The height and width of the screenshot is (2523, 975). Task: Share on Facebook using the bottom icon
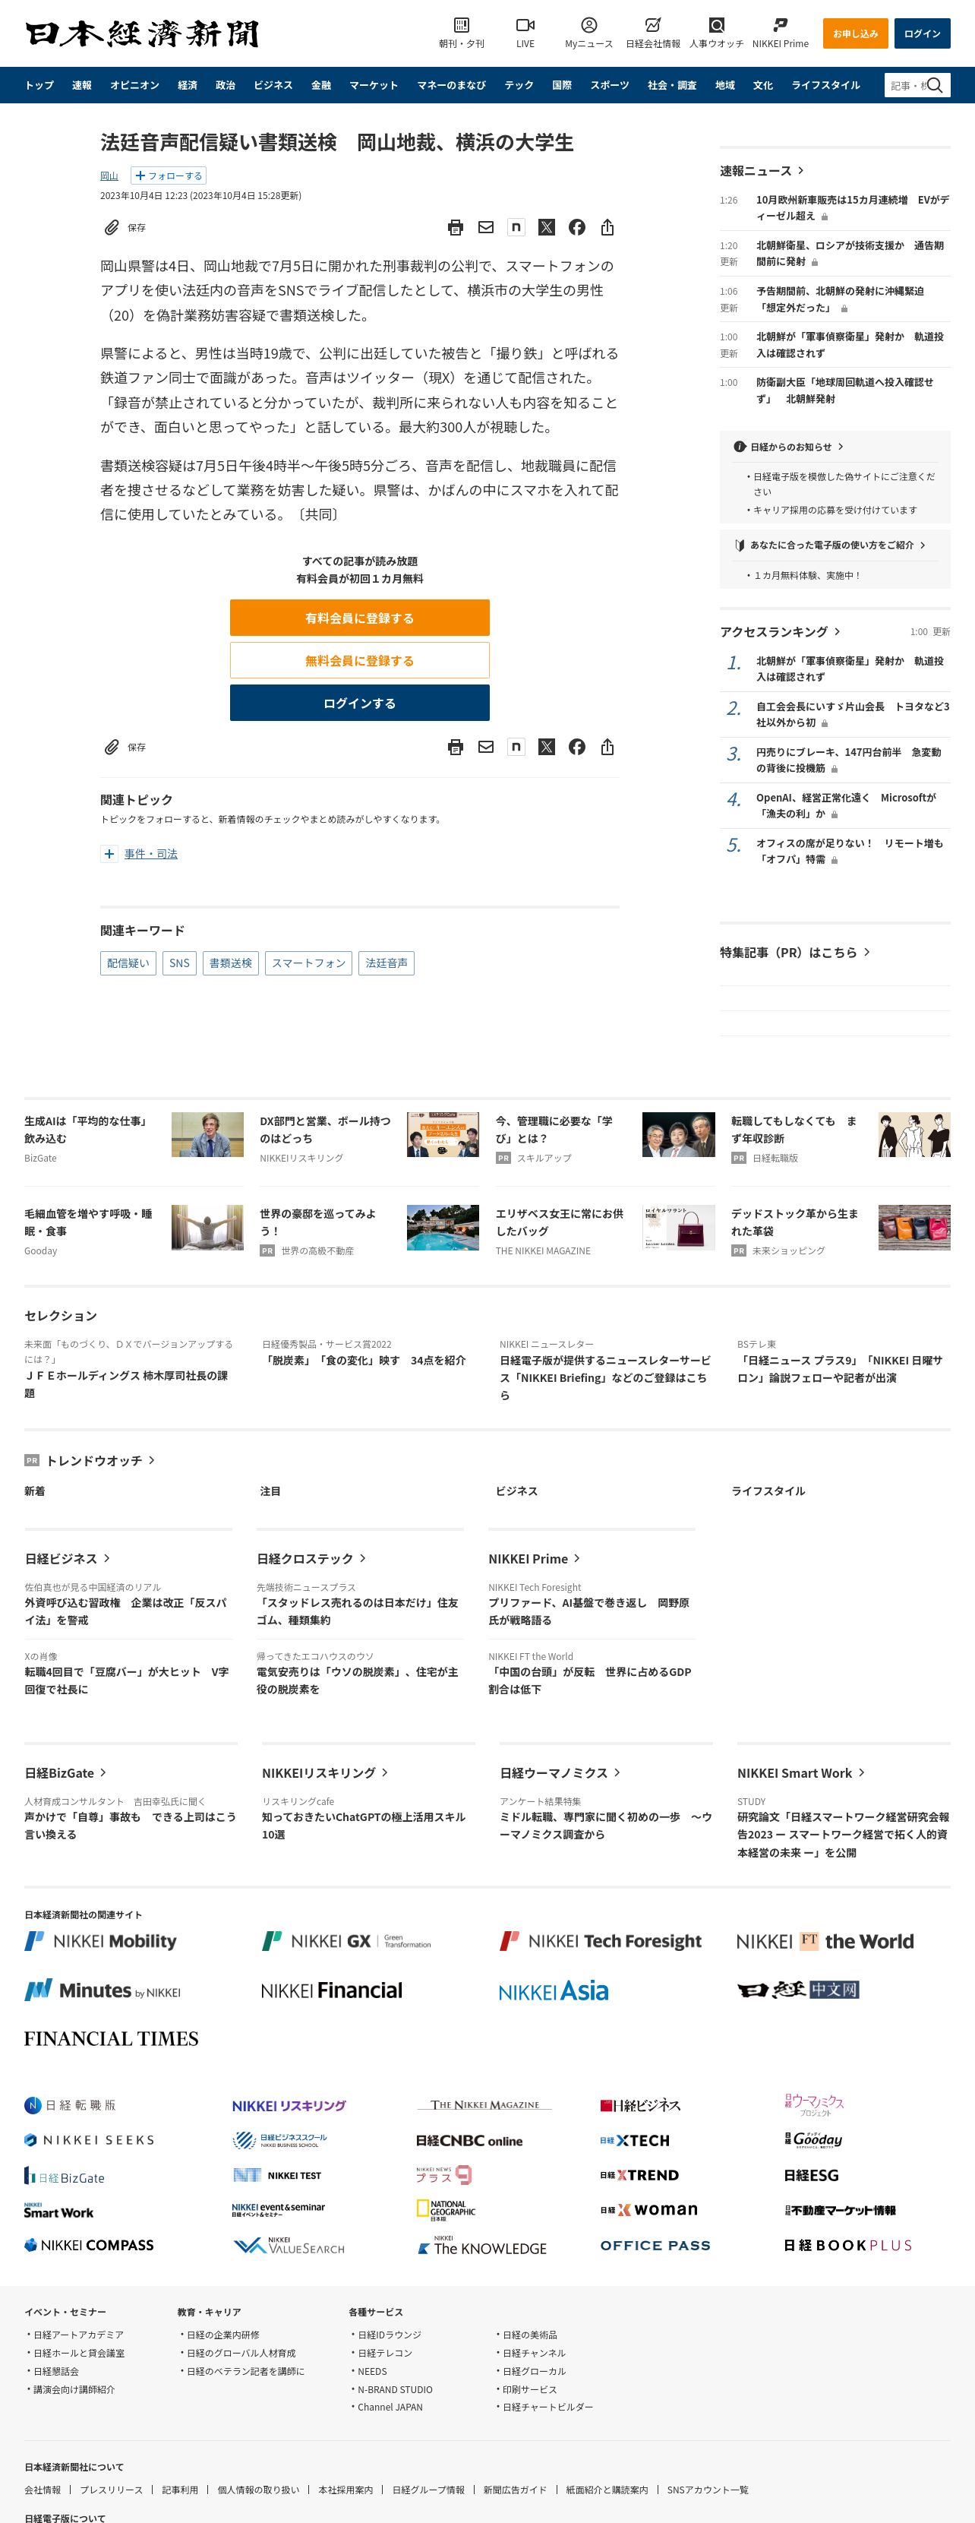click(576, 748)
